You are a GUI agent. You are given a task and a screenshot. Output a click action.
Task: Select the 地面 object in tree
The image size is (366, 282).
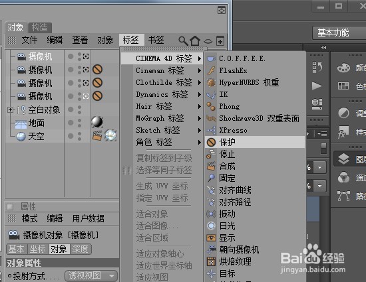(x=37, y=123)
